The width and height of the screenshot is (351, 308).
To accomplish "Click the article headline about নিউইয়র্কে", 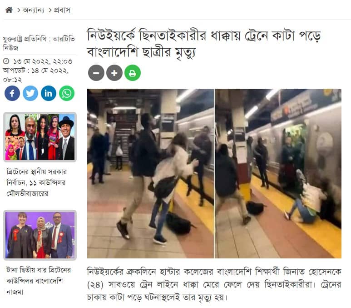I will [x=204, y=44].
